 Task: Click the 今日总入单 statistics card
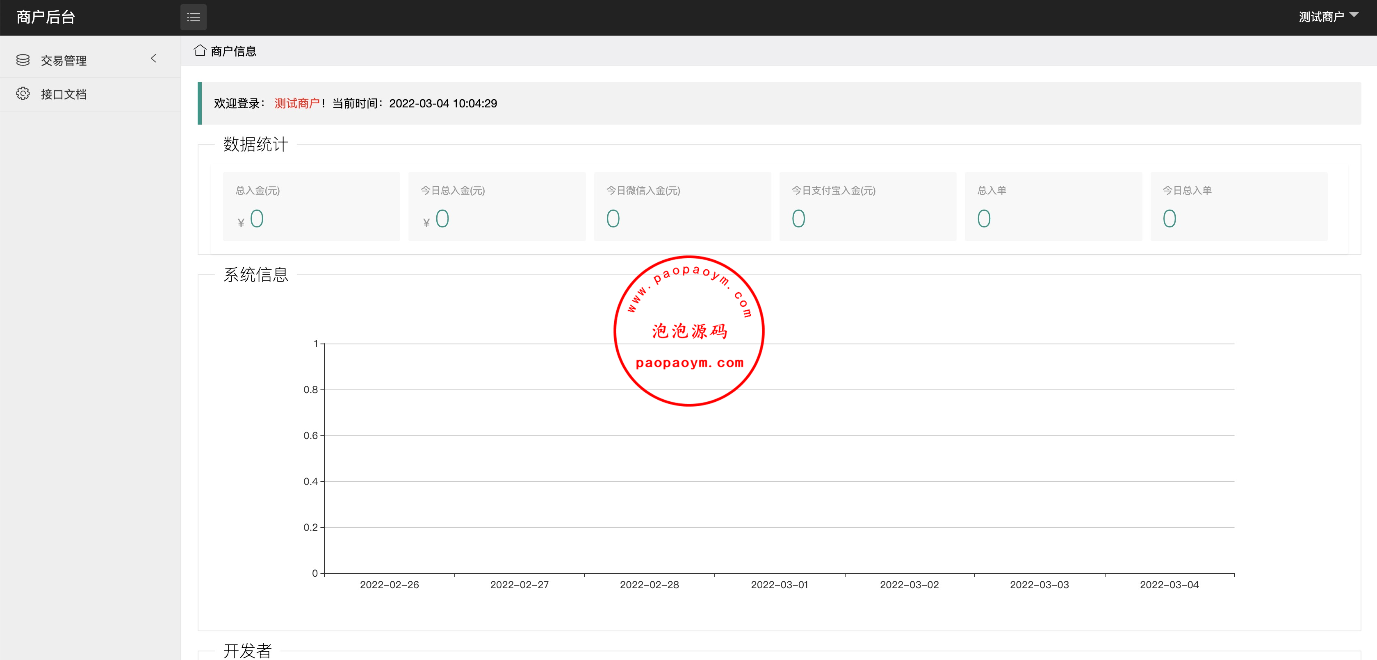pyautogui.click(x=1238, y=206)
